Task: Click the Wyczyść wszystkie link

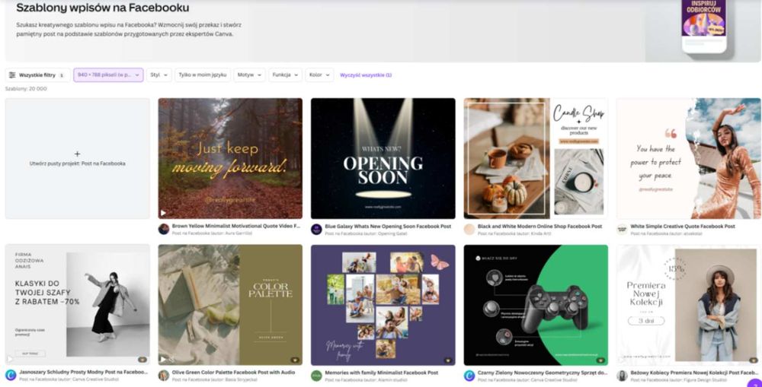Action: pyautogui.click(x=366, y=75)
